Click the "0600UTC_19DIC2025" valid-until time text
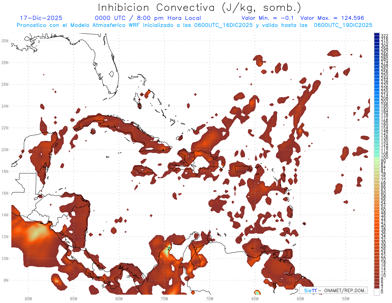This screenshot has width=392, height=303. 343,25
